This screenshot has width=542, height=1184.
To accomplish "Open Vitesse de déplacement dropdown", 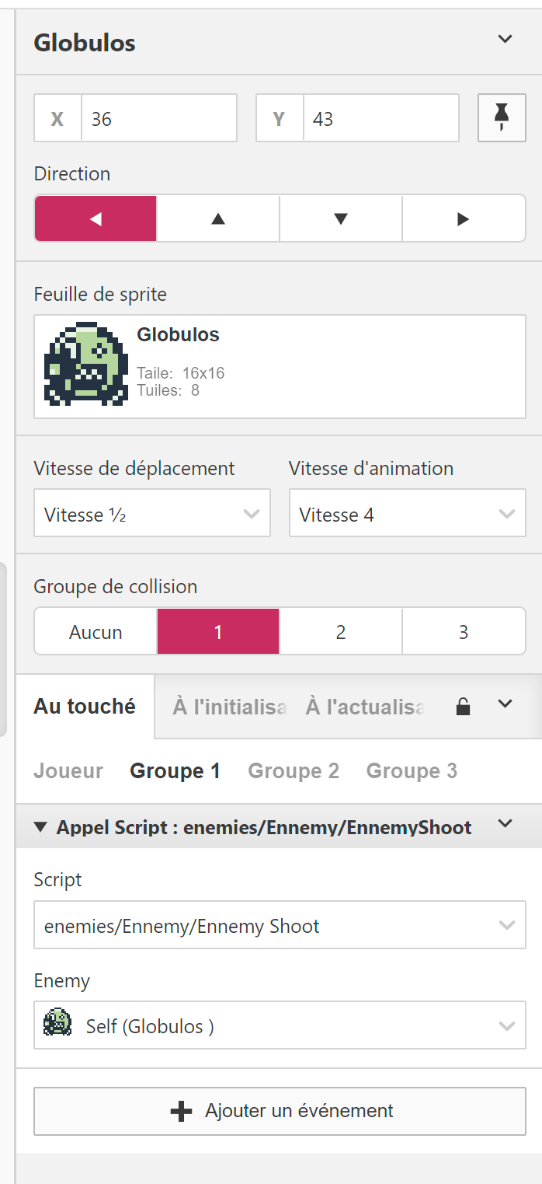I will [152, 514].
